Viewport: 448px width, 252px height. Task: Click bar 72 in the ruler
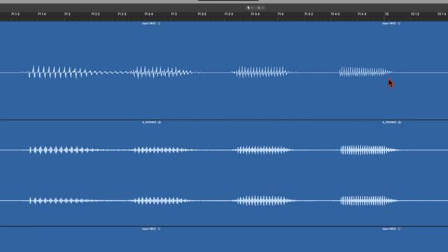point(386,14)
